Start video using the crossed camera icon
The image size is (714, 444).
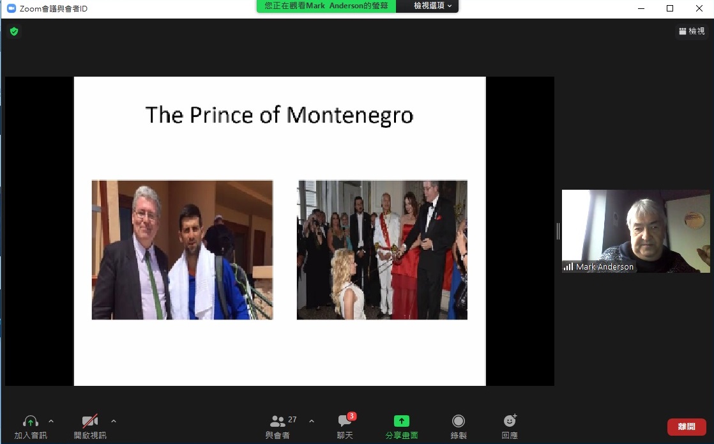(x=89, y=421)
